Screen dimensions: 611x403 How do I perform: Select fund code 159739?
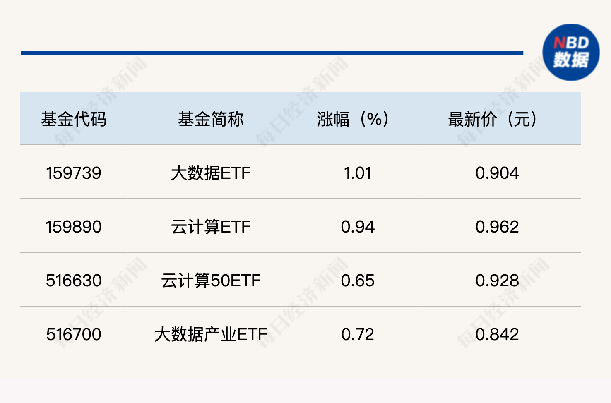(74, 173)
